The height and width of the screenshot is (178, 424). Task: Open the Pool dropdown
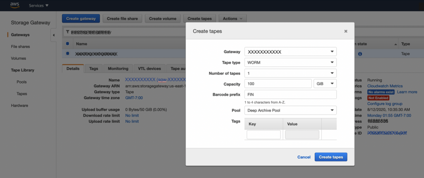(290, 110)
